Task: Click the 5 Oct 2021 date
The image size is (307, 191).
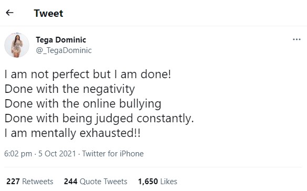Action: click(x=57, y=154)
